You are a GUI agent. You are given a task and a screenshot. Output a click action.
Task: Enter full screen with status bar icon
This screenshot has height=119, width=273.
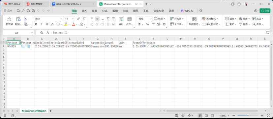click(x=268, y=116)
